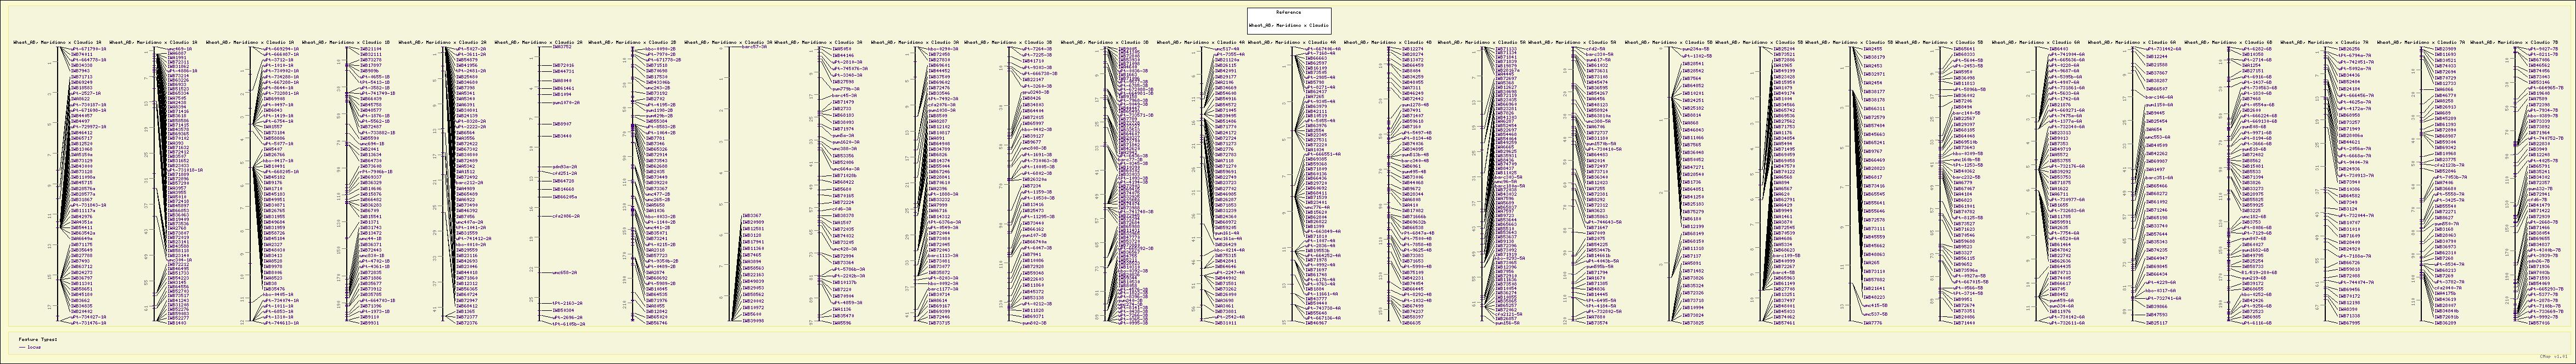Select marker wPt-667406-4A
Screen dimensions: 2576x364
[1324, 48]
